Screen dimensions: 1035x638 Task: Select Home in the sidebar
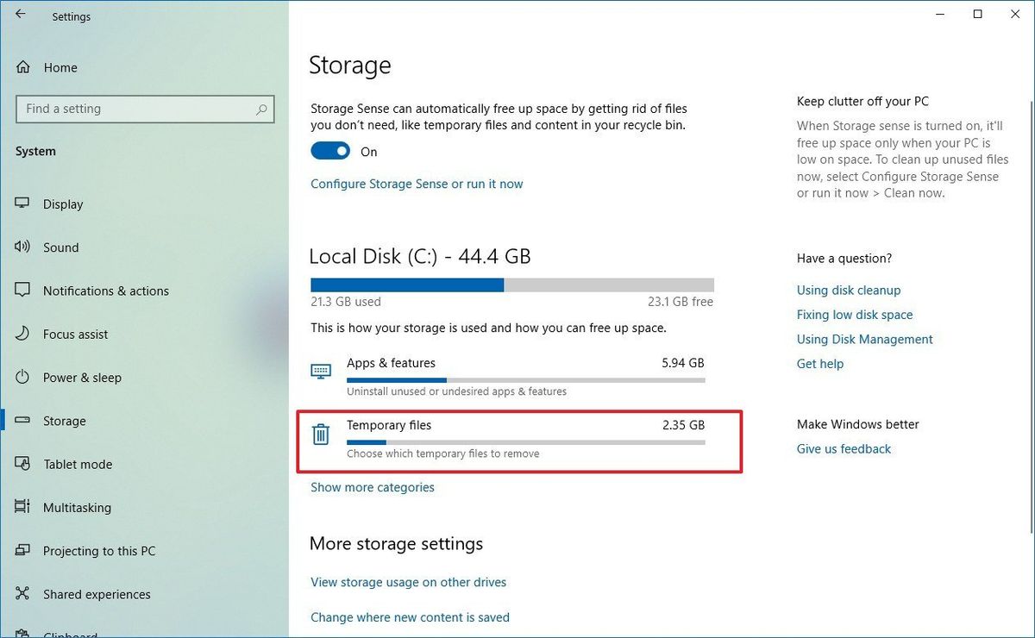tap(60, 67)
